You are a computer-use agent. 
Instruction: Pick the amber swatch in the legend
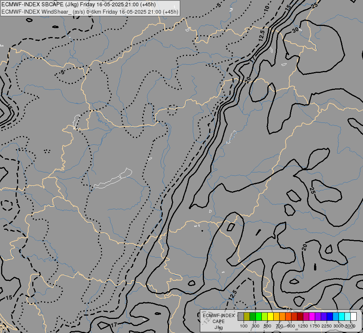276,317
